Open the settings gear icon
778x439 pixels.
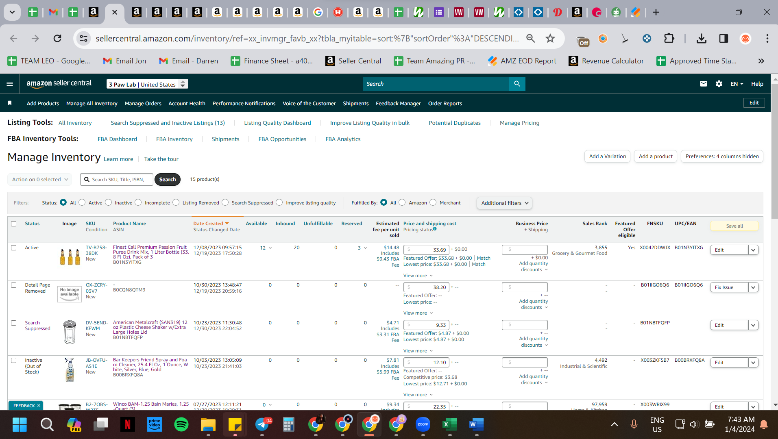click(719, 84)
